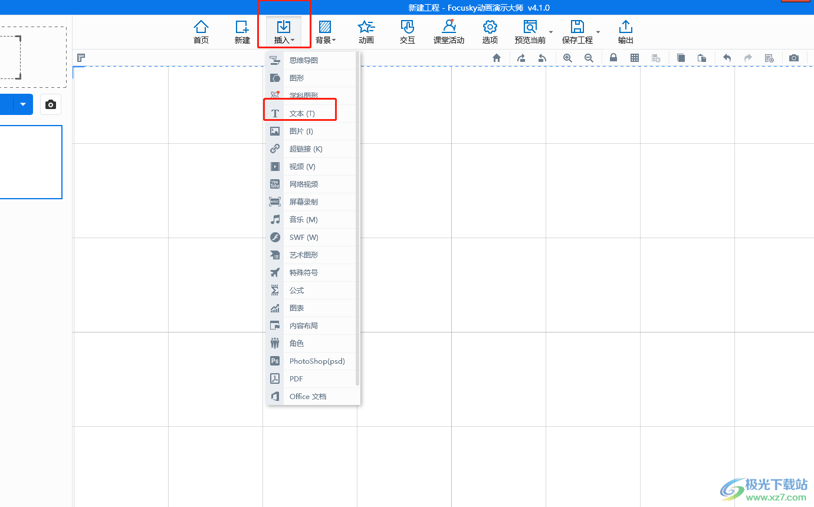
Task: Select 网络视频 online video item
Action: tap(311, 184)
